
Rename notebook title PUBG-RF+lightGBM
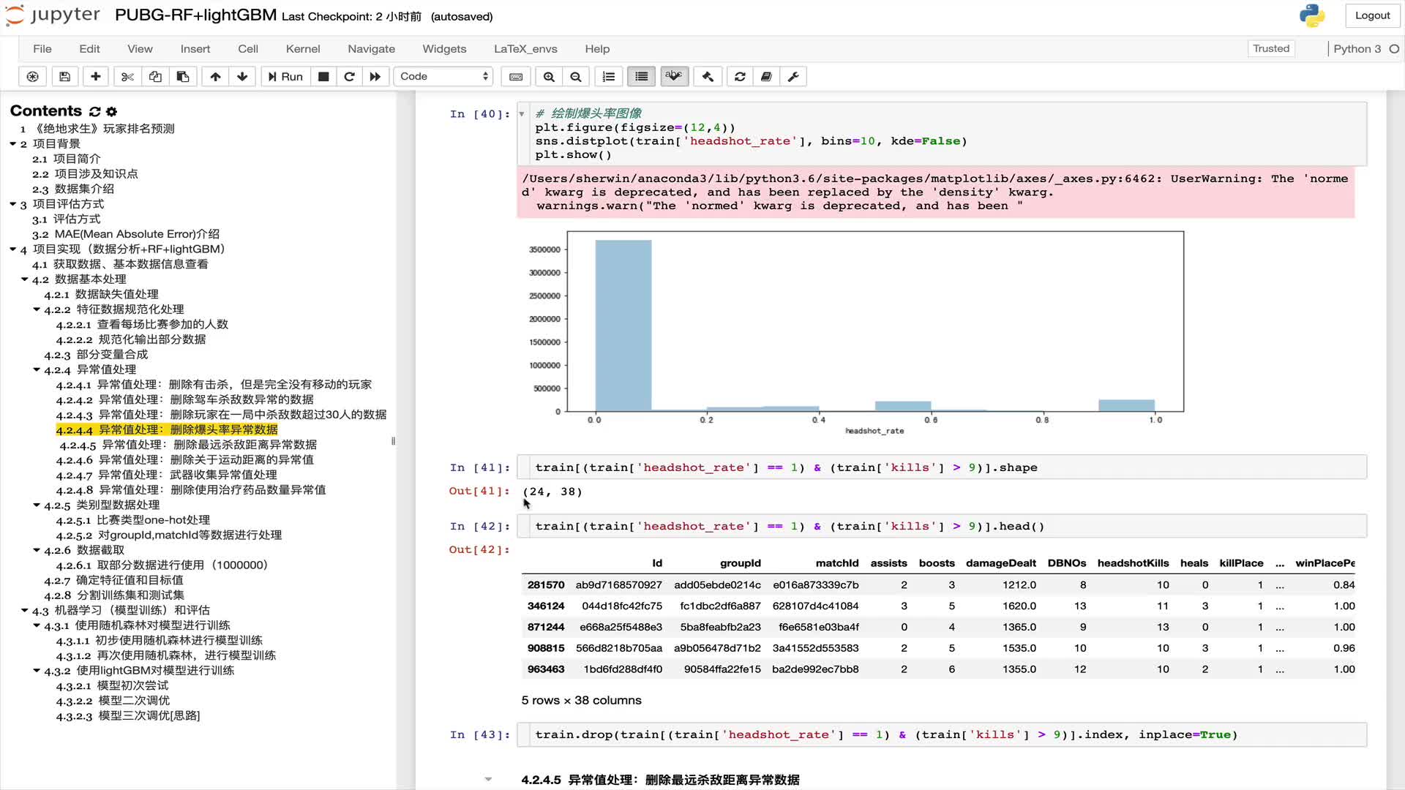click(x=195, y=15)
